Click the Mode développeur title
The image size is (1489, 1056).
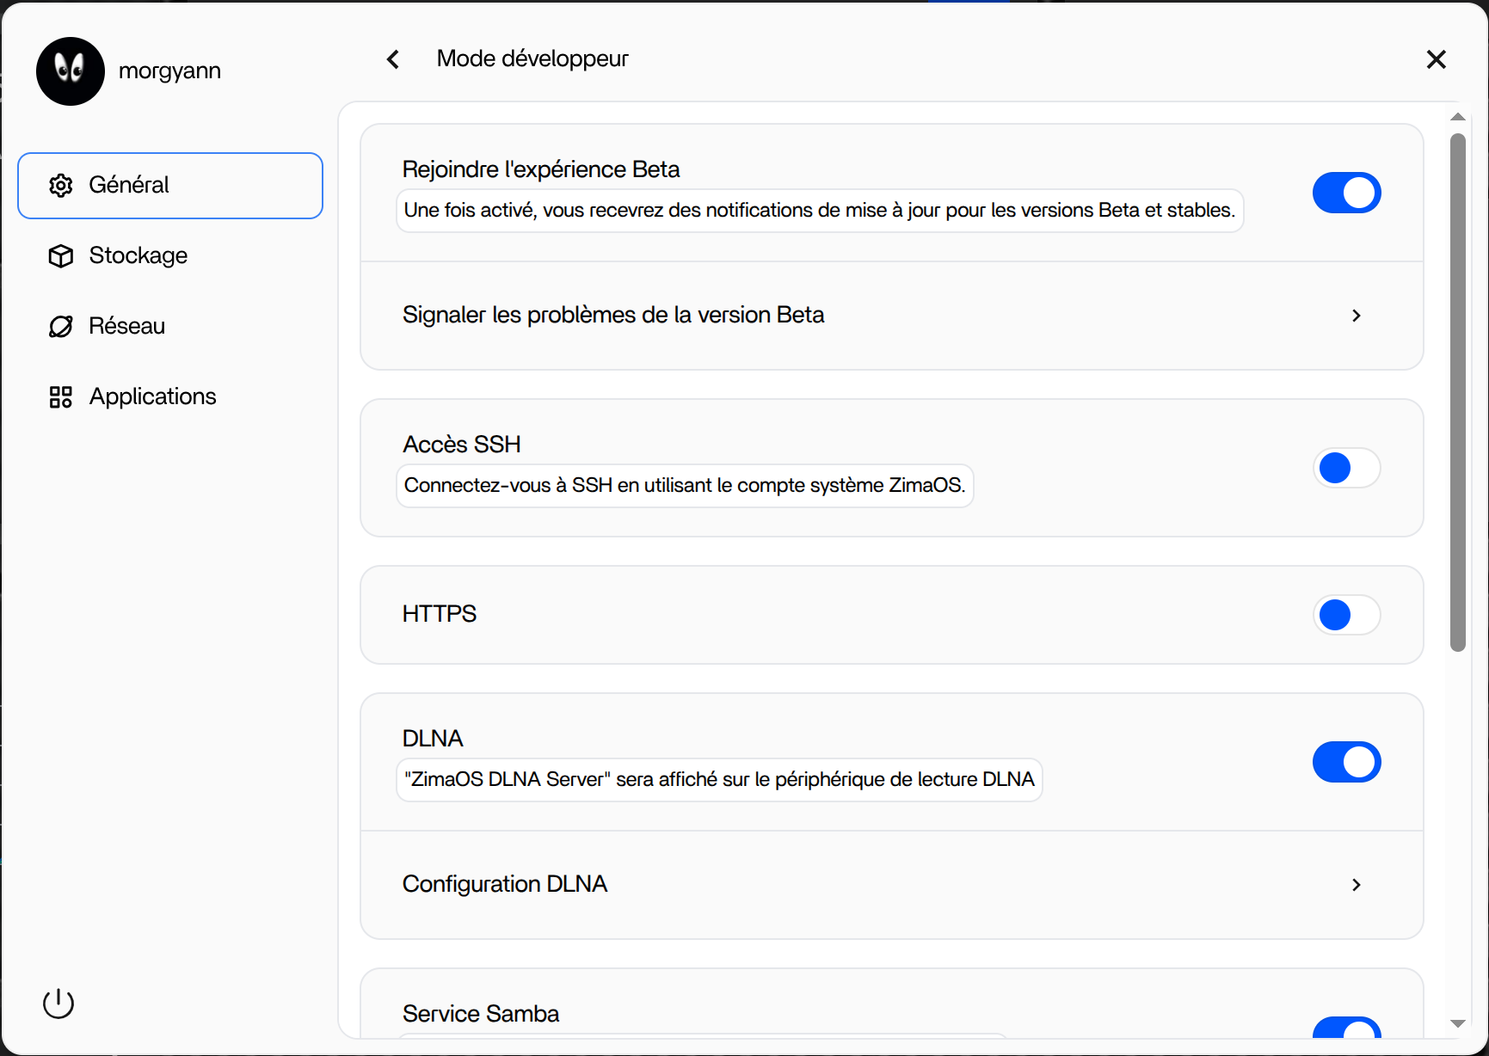532,58
